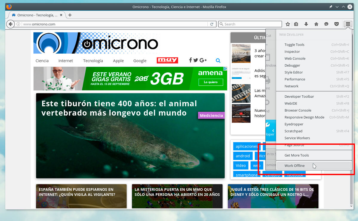358x221 pixels.
Task: Bookmark this page with the star icon
Action: point(288,24)
